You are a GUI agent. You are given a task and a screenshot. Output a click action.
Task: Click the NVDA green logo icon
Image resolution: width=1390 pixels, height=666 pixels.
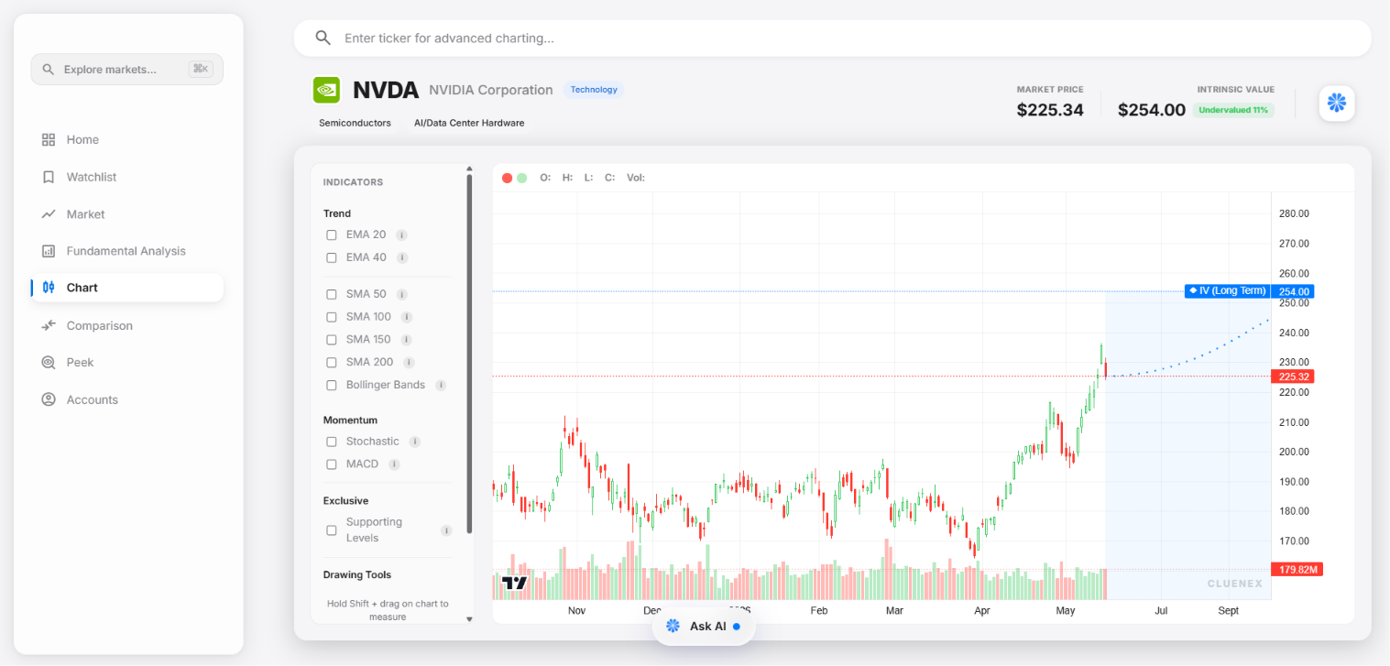326,90
